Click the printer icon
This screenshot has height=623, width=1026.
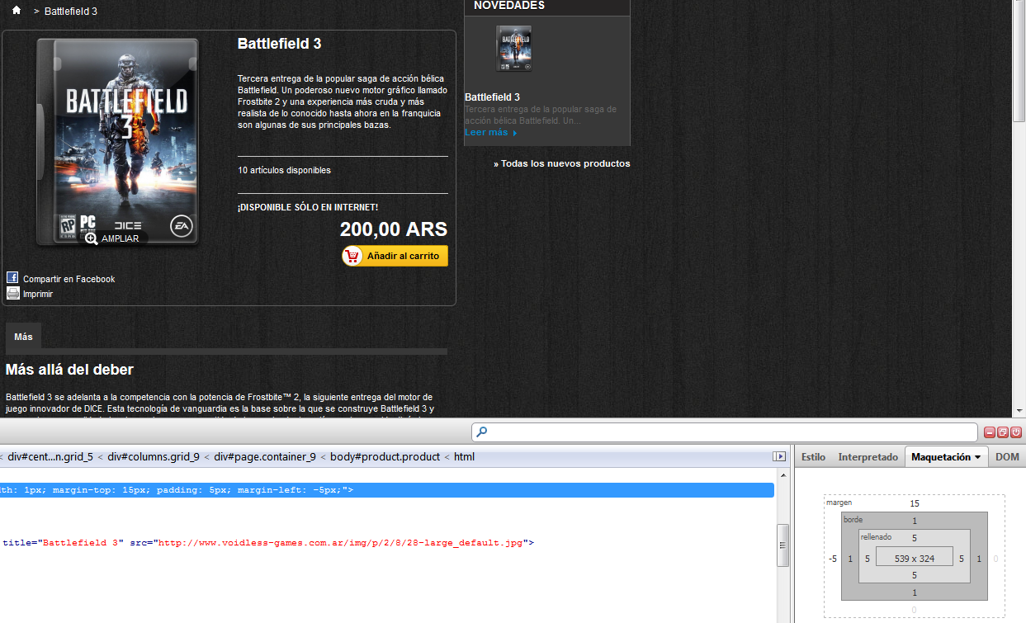[x=12, y=293]
